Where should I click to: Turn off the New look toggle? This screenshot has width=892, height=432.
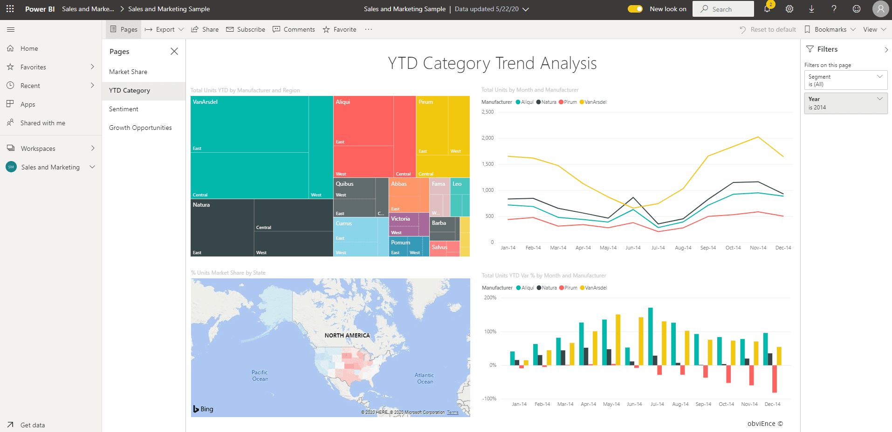click(x=635, y=8)
